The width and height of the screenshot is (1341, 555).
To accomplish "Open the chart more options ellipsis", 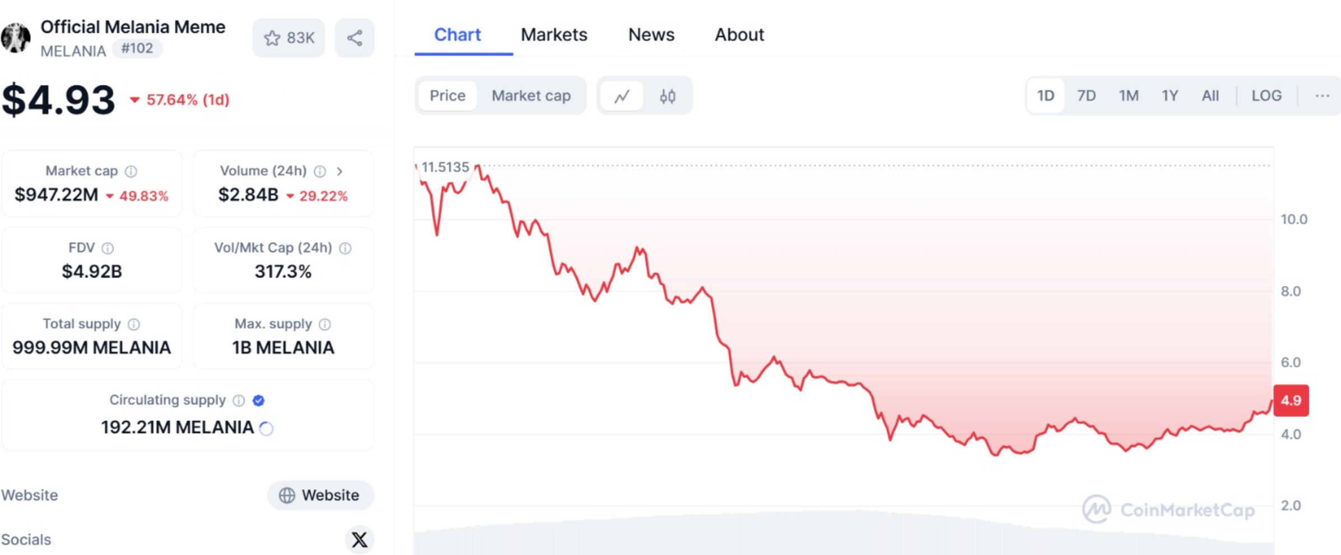I will coord(1322,96).
